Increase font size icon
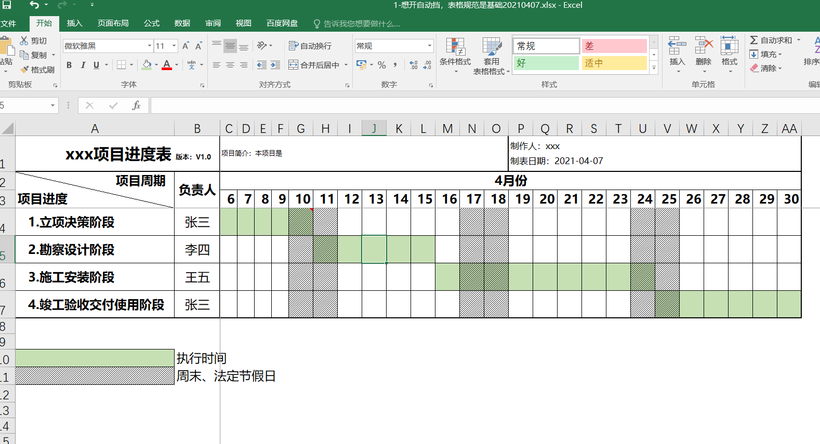The height and width of the screenshot is (444, 820). [x=186, y=46]
